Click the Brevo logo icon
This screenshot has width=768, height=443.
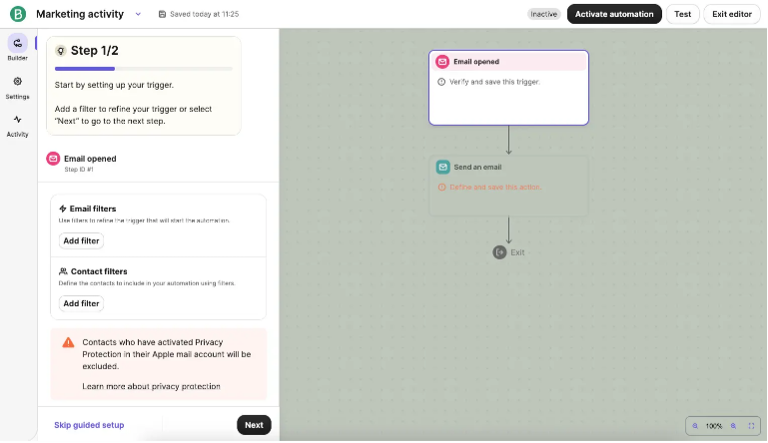(17, 15)
